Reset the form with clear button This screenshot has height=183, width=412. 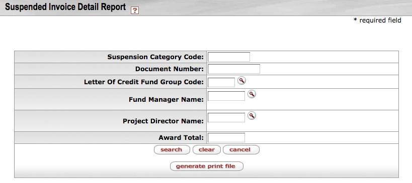click(x=207, y=150)
